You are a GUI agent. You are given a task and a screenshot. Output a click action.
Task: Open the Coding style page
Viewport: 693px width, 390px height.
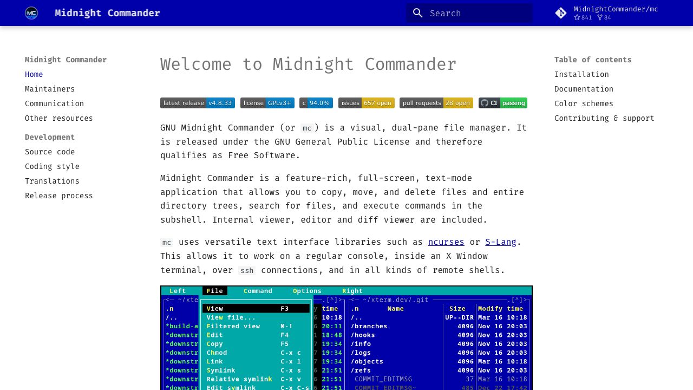(52, 166)
